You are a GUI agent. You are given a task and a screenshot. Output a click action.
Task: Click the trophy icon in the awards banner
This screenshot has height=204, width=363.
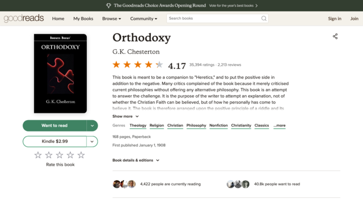point(108,6)
